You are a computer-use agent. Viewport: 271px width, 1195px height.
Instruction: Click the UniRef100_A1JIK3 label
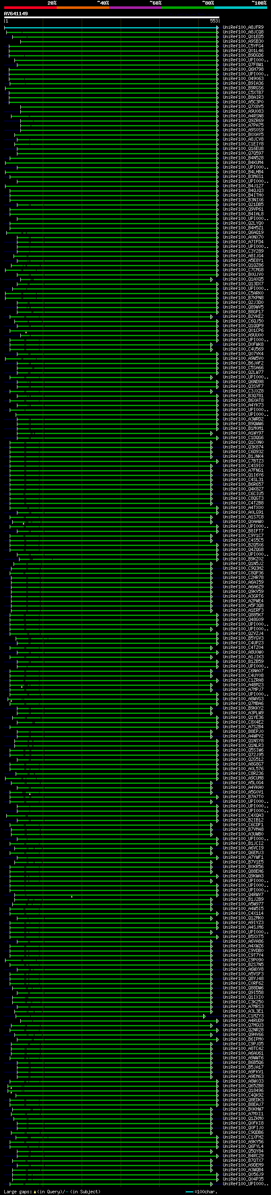(243, 657)
